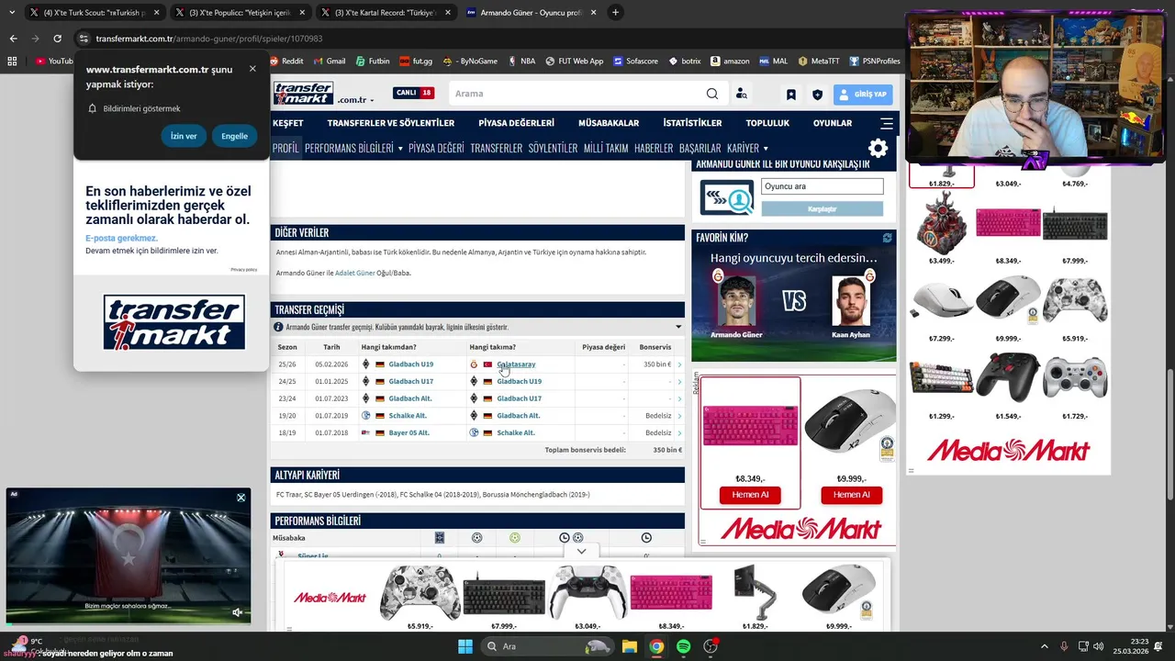
Task: Open Adalet Güner link
Action: coord(355,273)
